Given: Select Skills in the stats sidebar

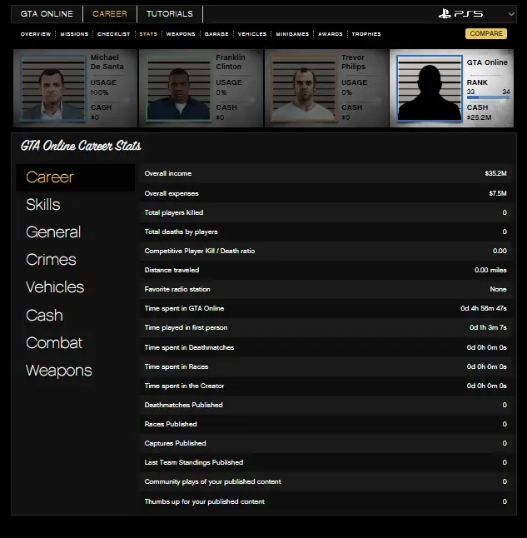Looking at the screenshot, I should pos(43,205).
